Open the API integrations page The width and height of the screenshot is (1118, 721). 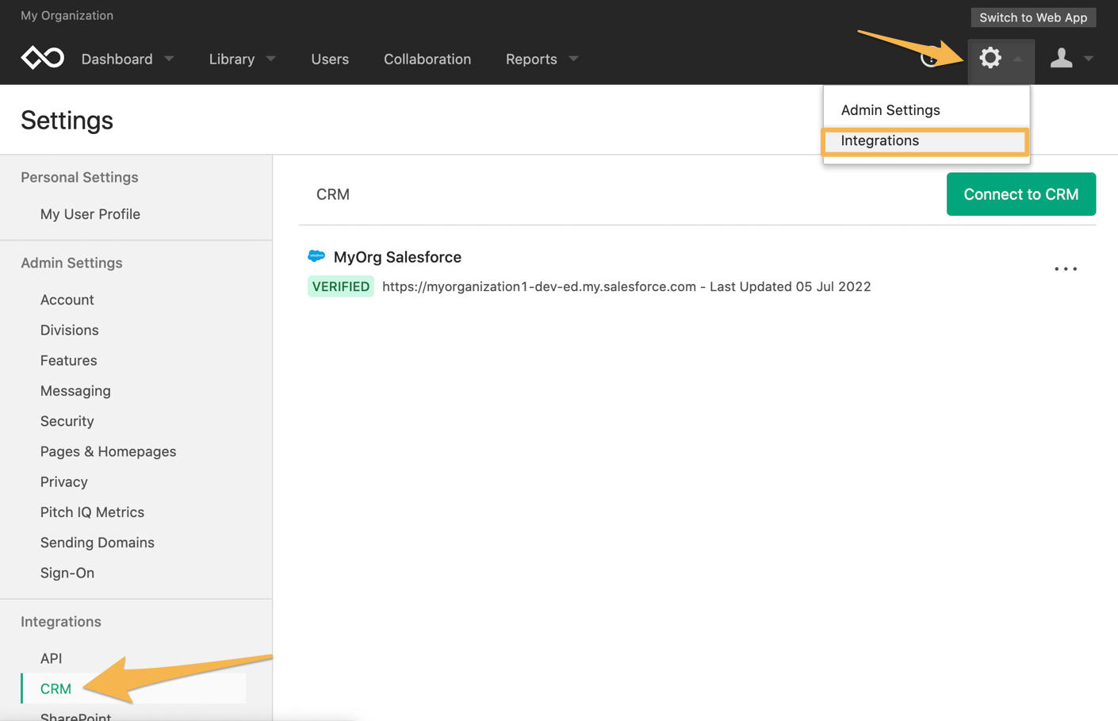[x=52, y=658]
